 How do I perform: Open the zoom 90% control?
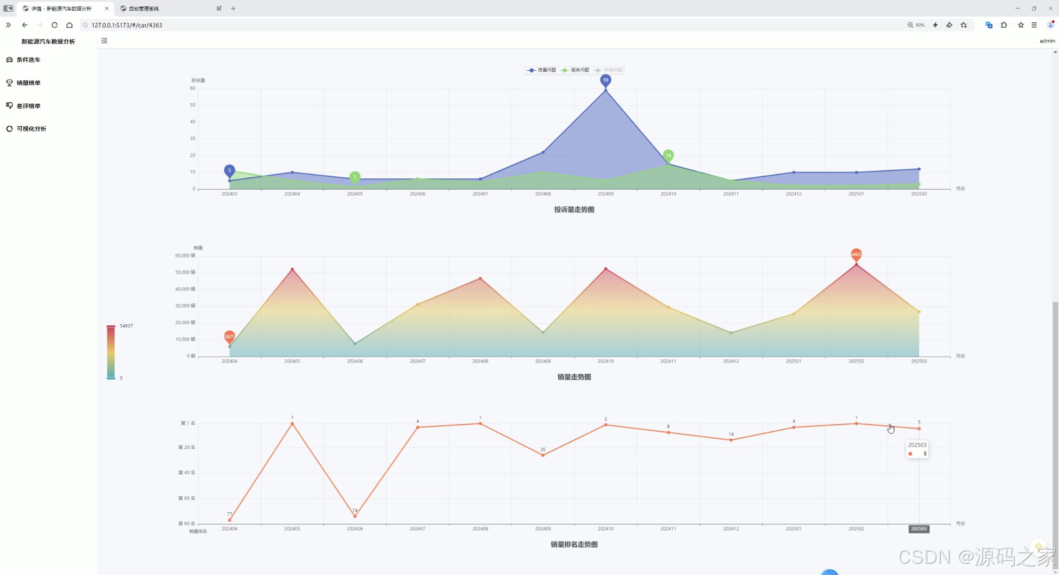point(916,25)
